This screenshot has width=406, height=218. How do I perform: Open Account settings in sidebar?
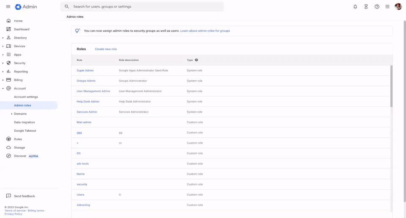(26, 97)
